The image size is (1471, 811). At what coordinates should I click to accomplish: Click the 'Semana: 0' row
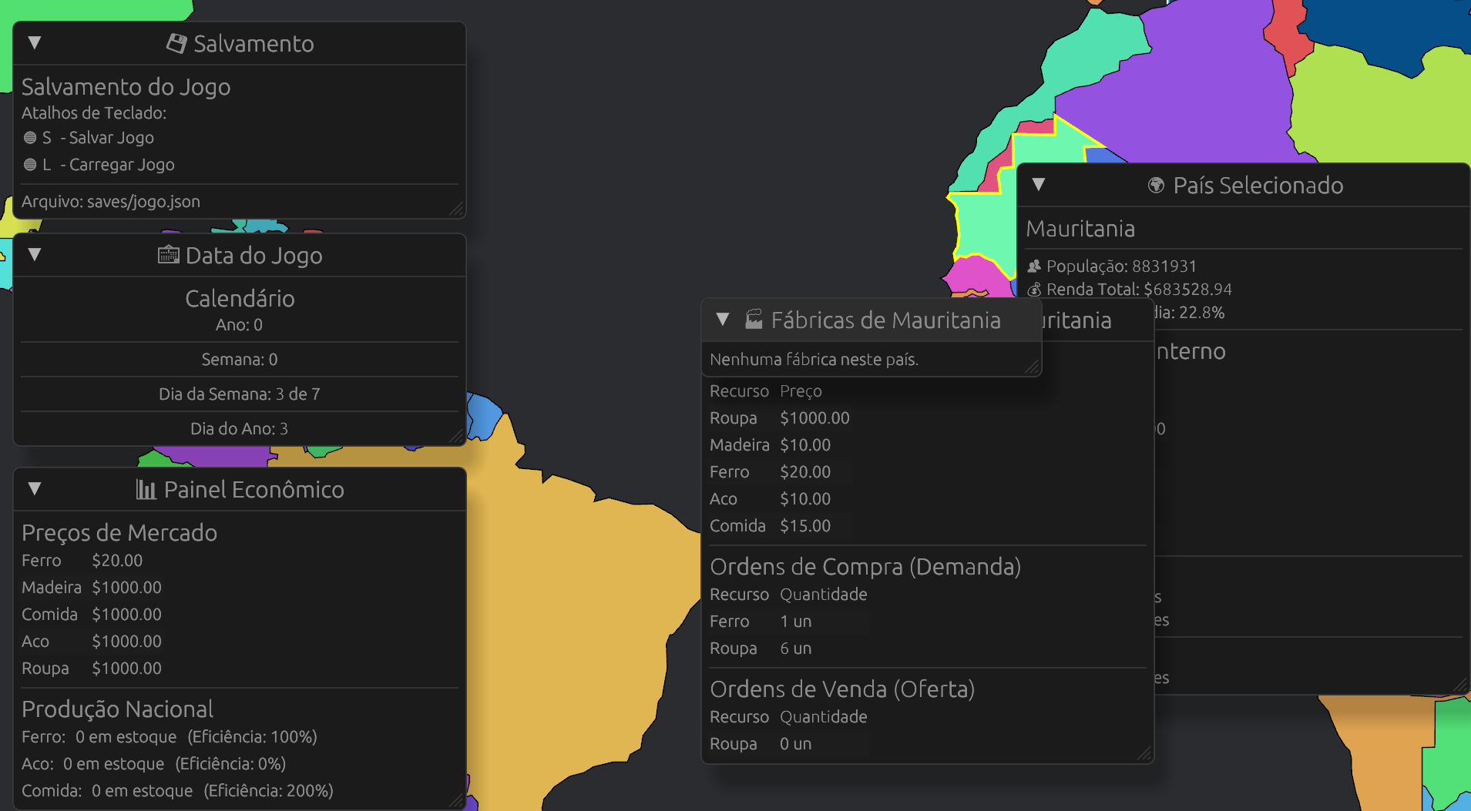(x=240, y=360)
